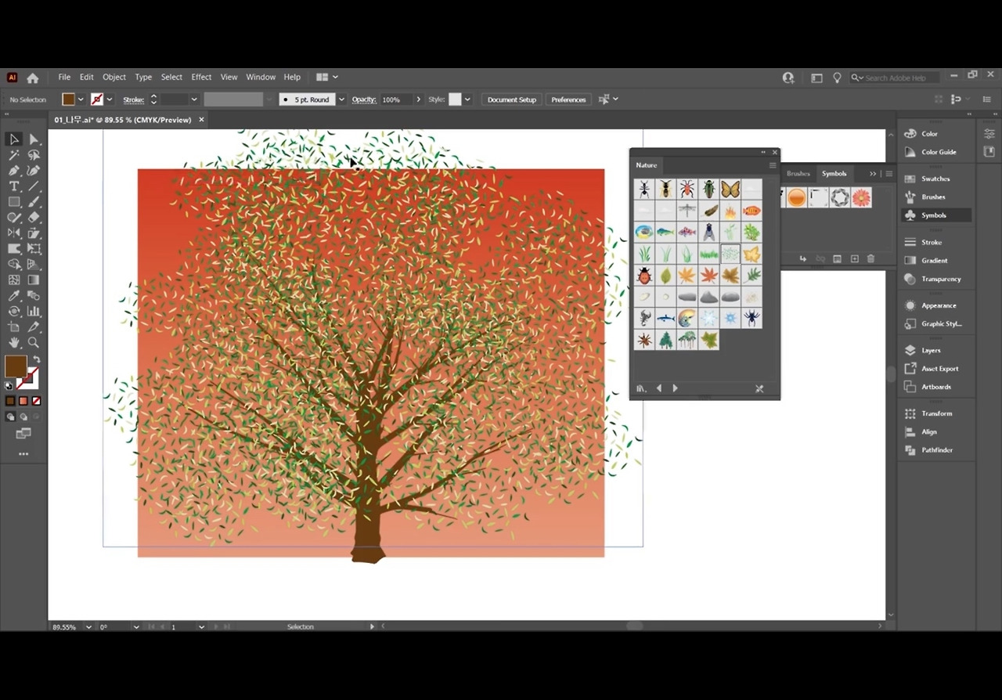The width and height of the screenshot is (1002, 700).
Task: Select the Rectangle tool
Action: pos(14,202)
